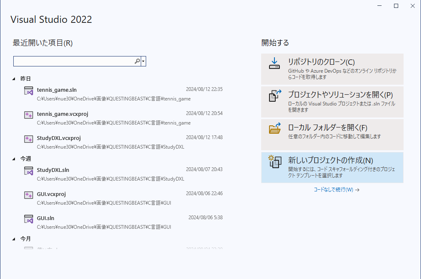Click the StudyDXL.sln solution icon
The height and width of the screenshot is (279, 421).
(29, 171)
